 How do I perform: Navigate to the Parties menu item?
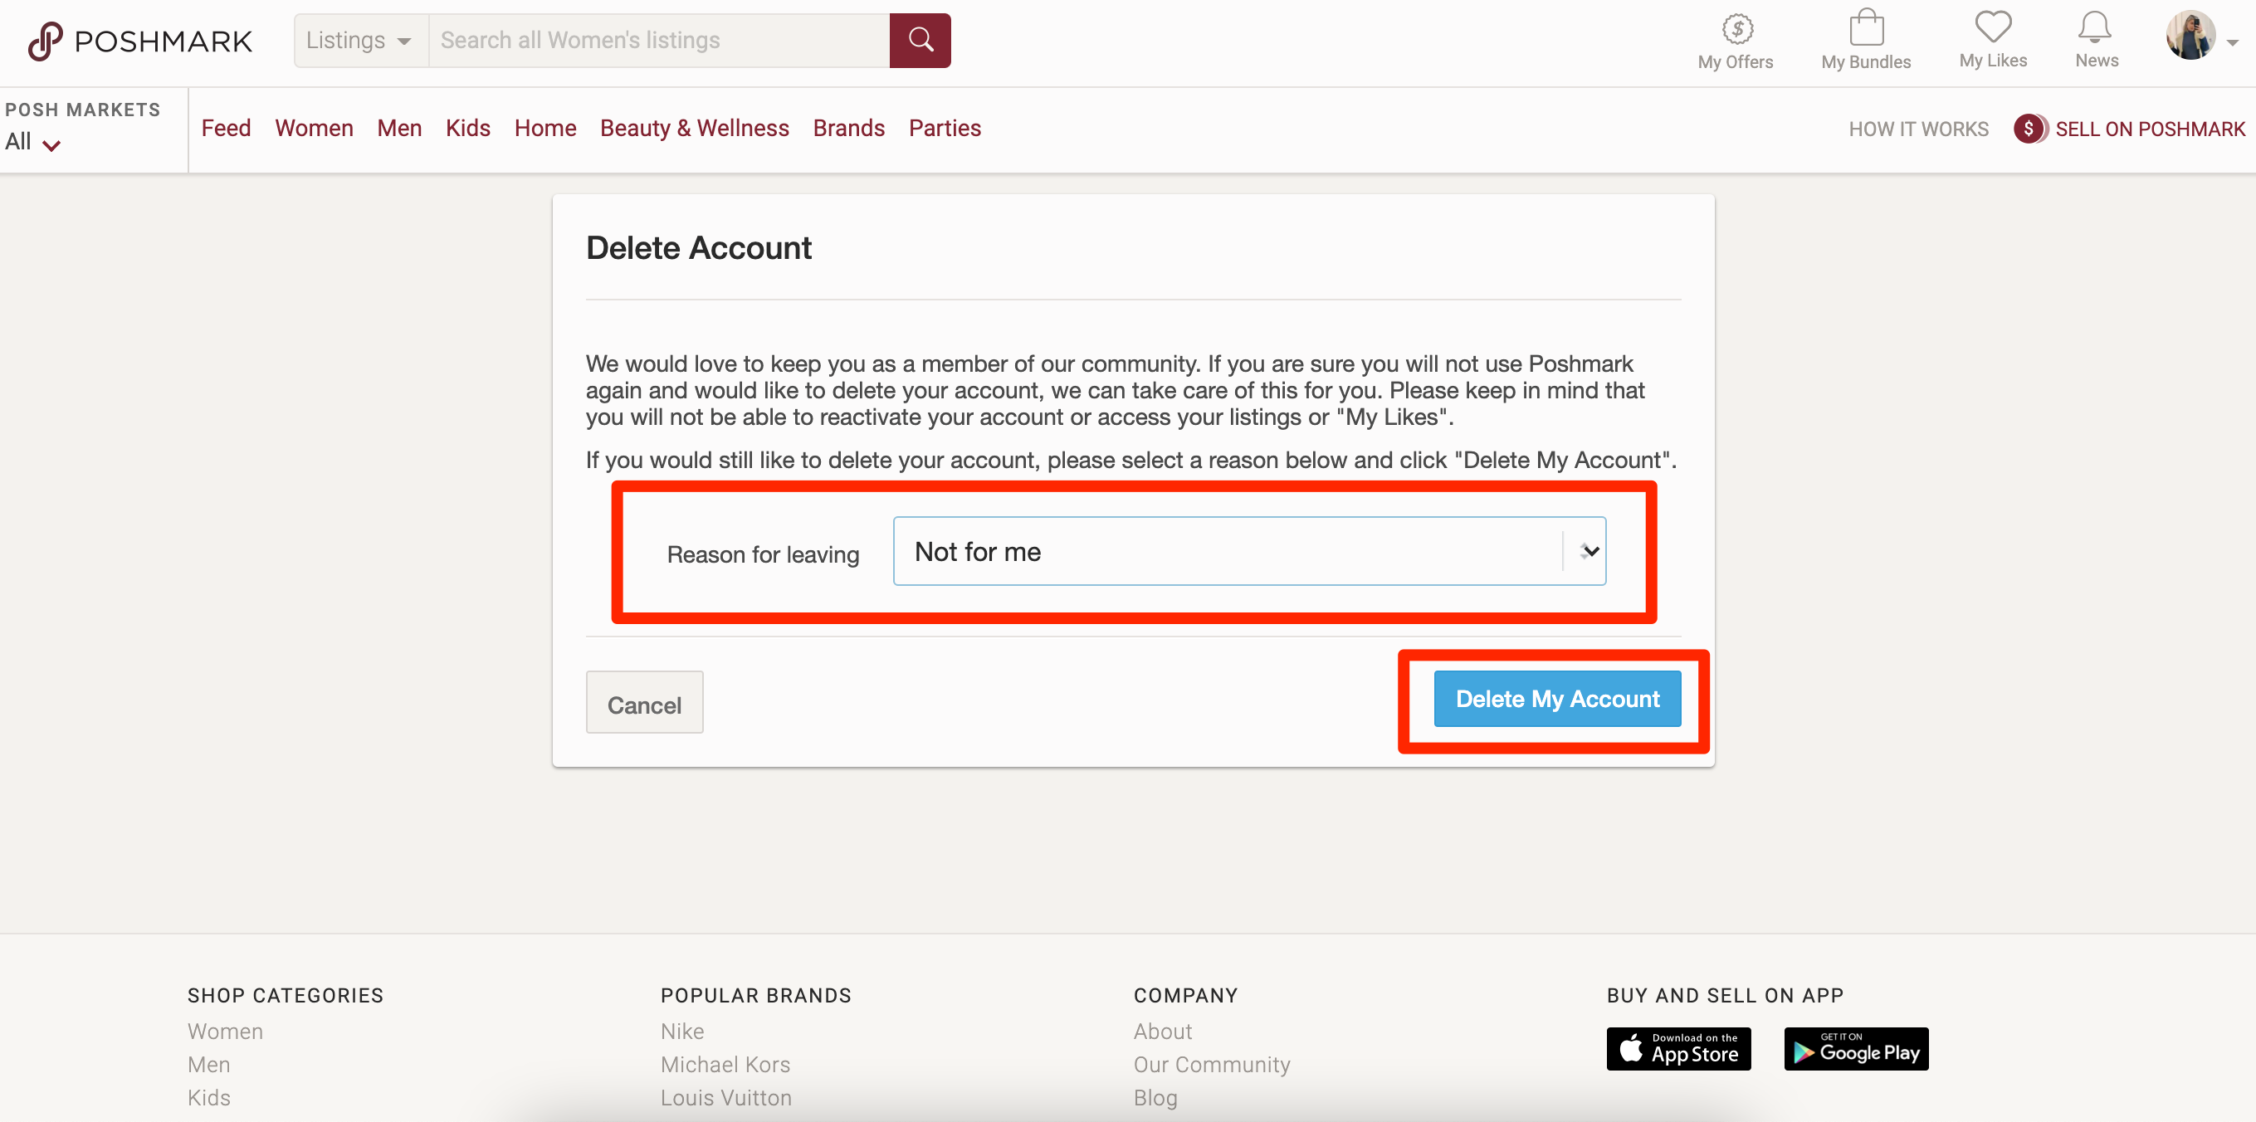(x=944, y=127)
